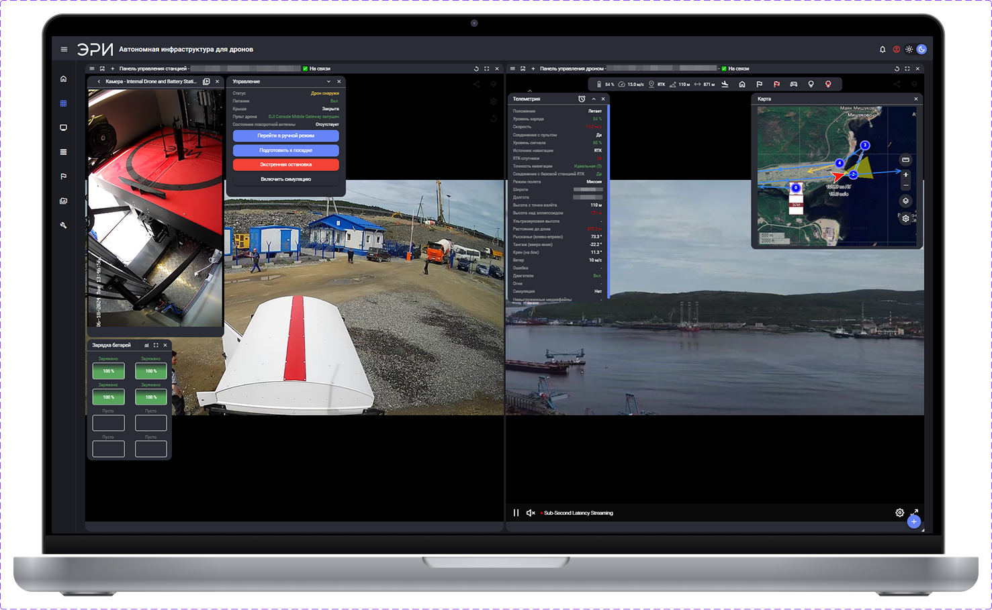Click the return-home house icon in drone toolbar
Viewport: 992px width, 610px height.
tap(742, 85)
